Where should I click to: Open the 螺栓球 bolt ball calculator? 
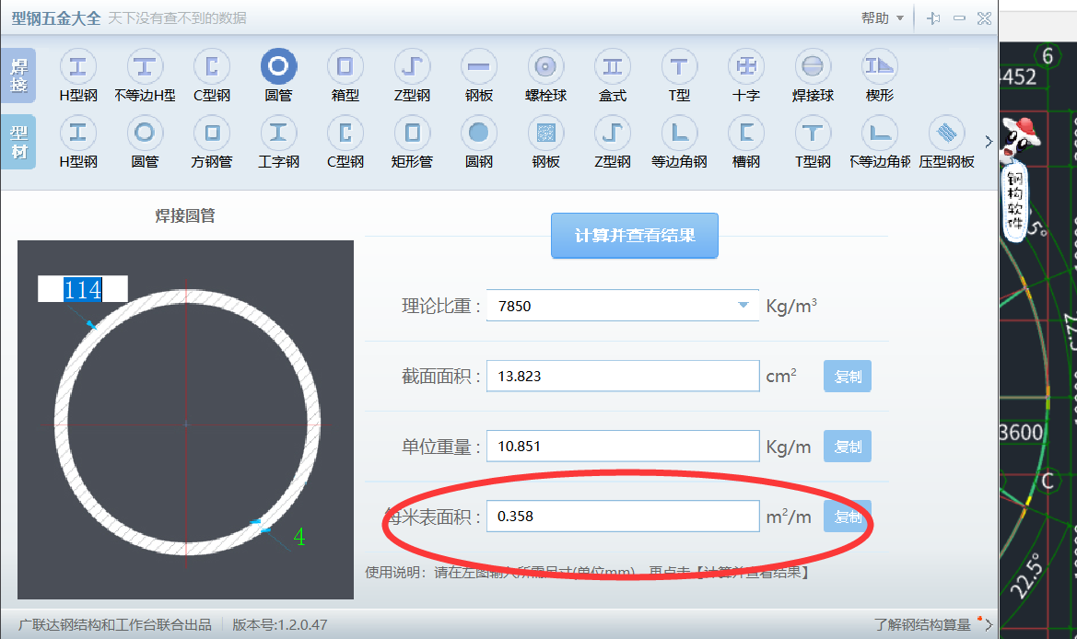point(545,66)
